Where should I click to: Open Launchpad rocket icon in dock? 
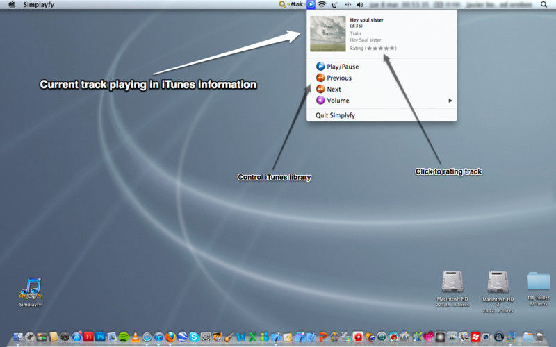click(x=30, y=337)
